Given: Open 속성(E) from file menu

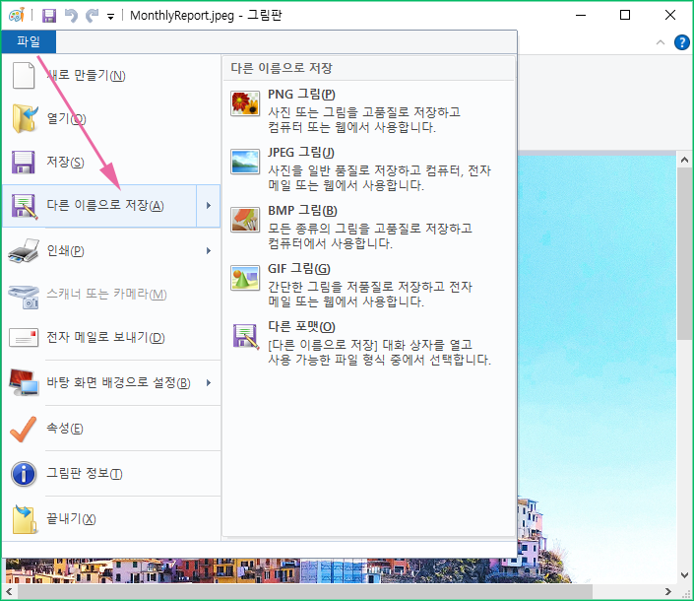Looking at the screenshot, I should click(111, 429).
